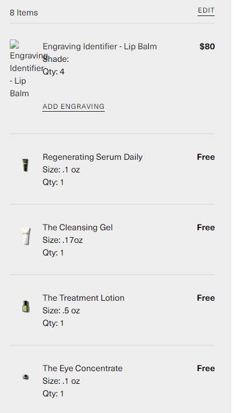The width and height of the screenshot is (245, 413).
Task: Click The Eye Concentrate jar thumbnail
Action: (x=26, y=377)
